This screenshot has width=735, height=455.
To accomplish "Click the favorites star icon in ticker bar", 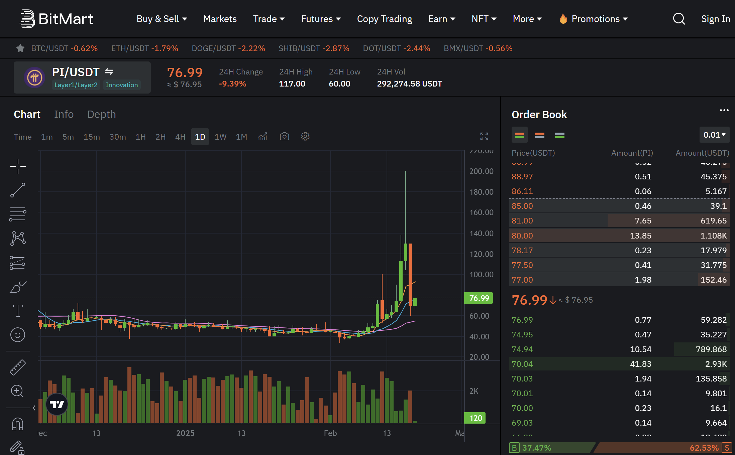I will 20,48.
